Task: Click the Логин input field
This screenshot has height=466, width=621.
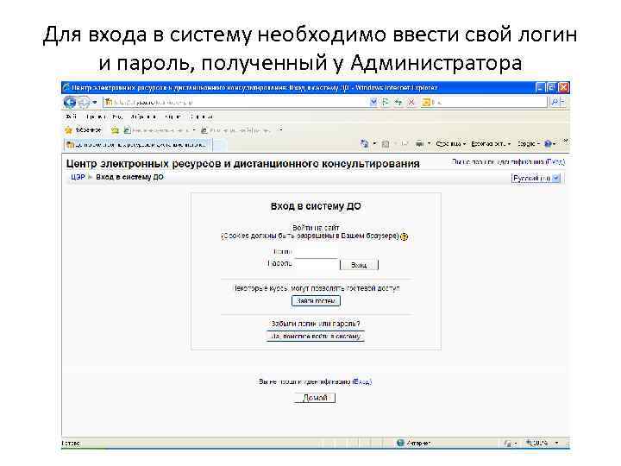Action: [x=317, y=252]
